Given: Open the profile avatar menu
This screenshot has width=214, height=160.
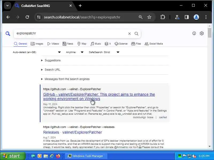Looking at the screenshot, I should pyautogui.click(x=196, y=17).
